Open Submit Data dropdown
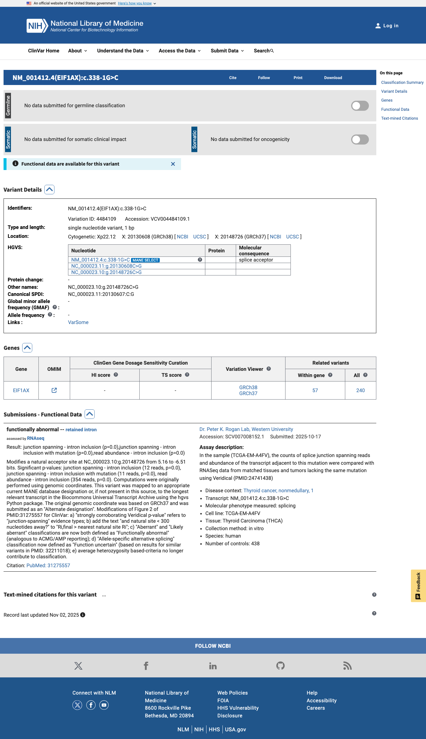The image size is (426, 739). [227, 51]
